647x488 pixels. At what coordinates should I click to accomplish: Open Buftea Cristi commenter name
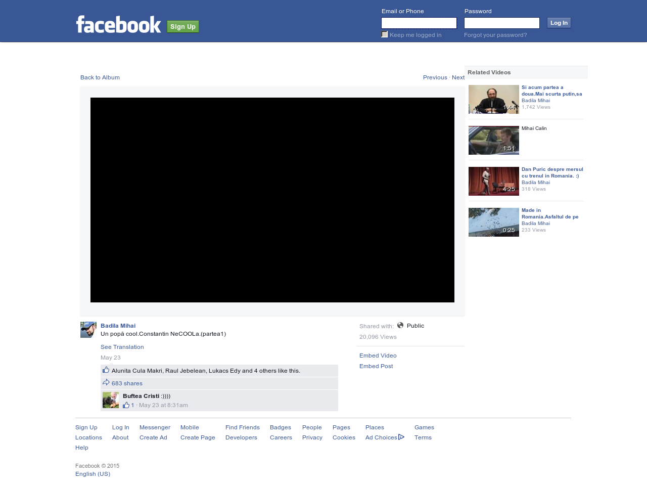[141, 396]
